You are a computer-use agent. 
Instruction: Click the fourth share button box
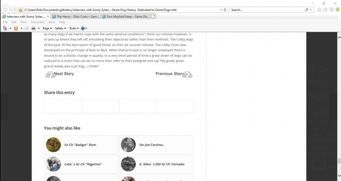175,107
